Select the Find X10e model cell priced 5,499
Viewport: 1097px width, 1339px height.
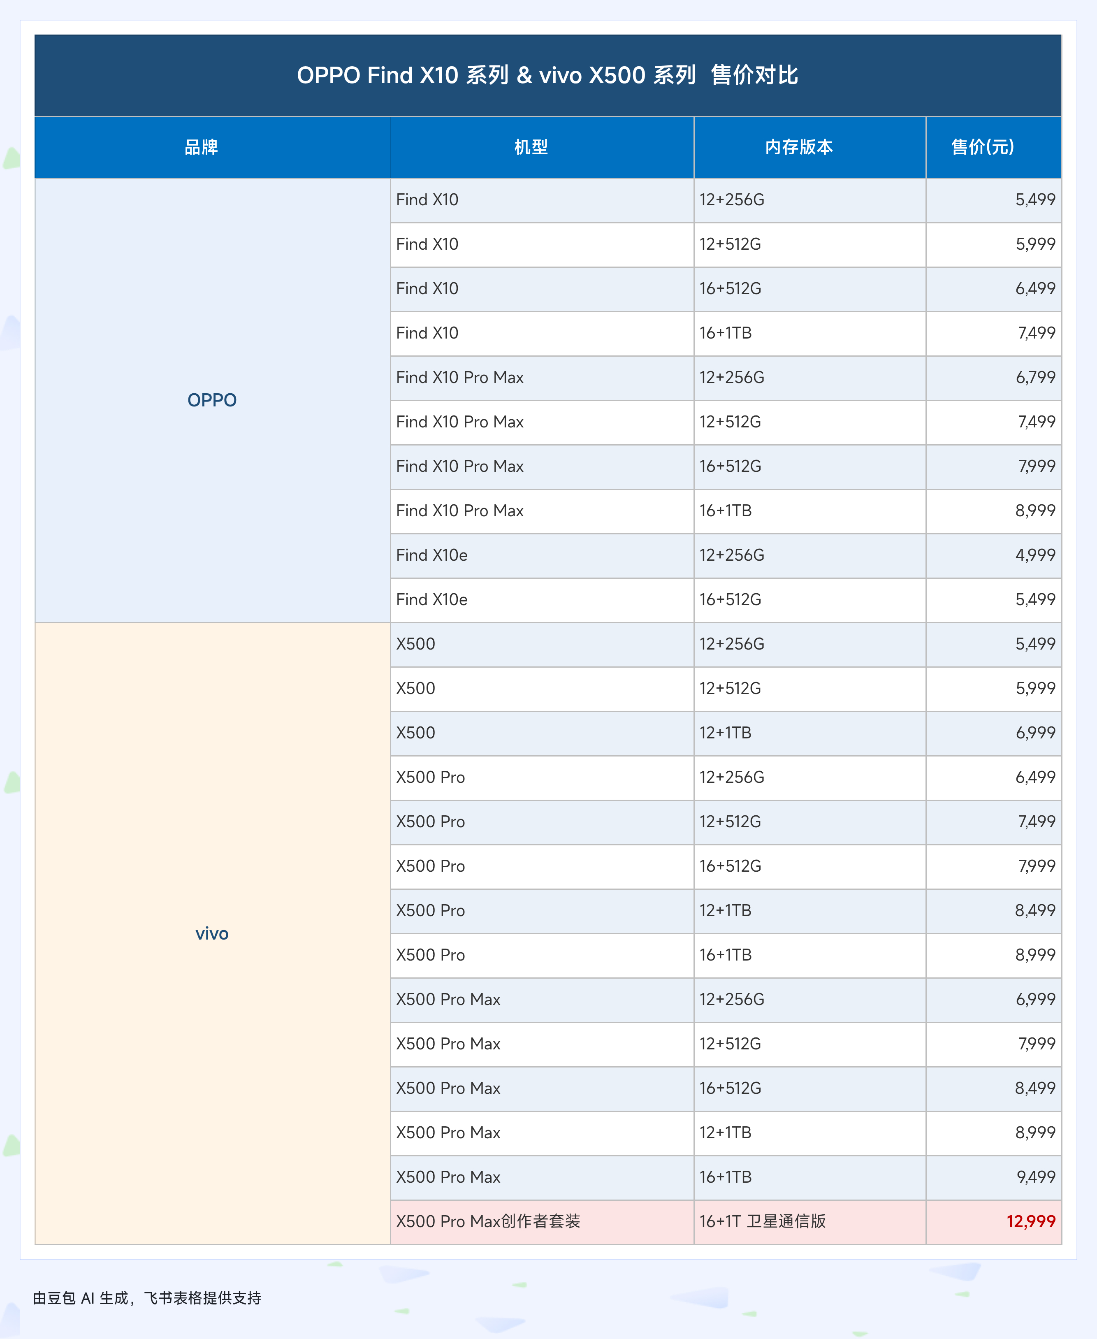point(542,600)
